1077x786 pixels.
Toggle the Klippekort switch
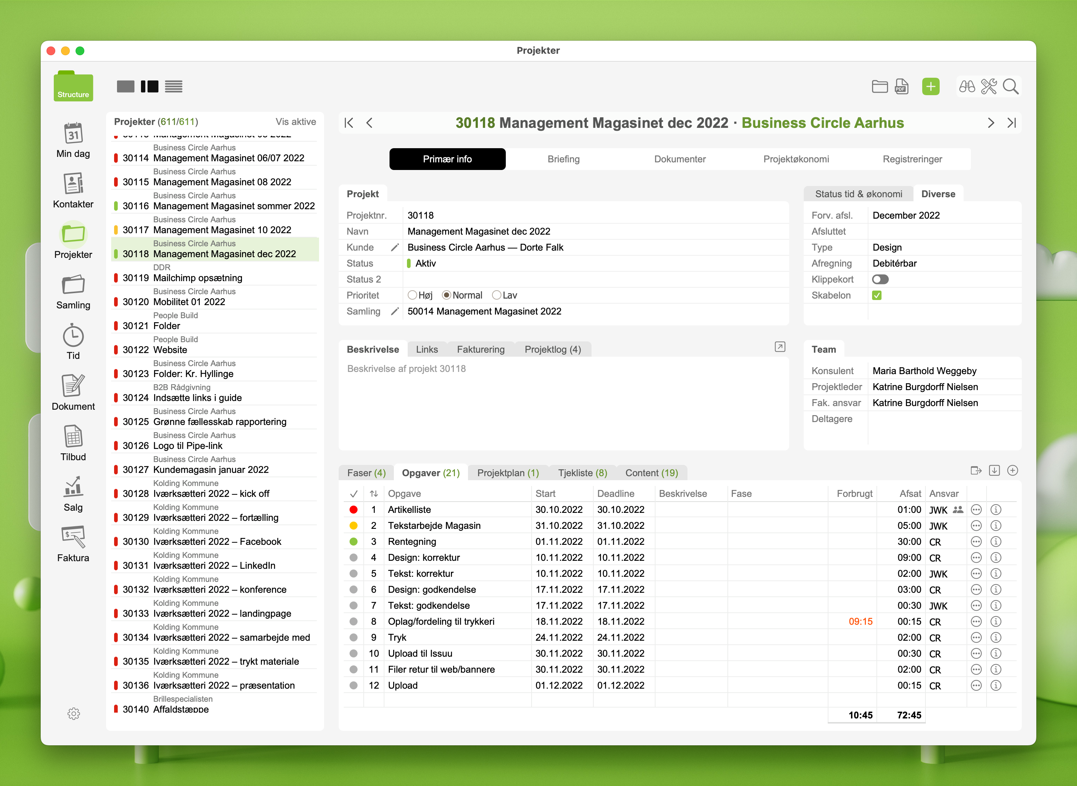coord(880,279)
